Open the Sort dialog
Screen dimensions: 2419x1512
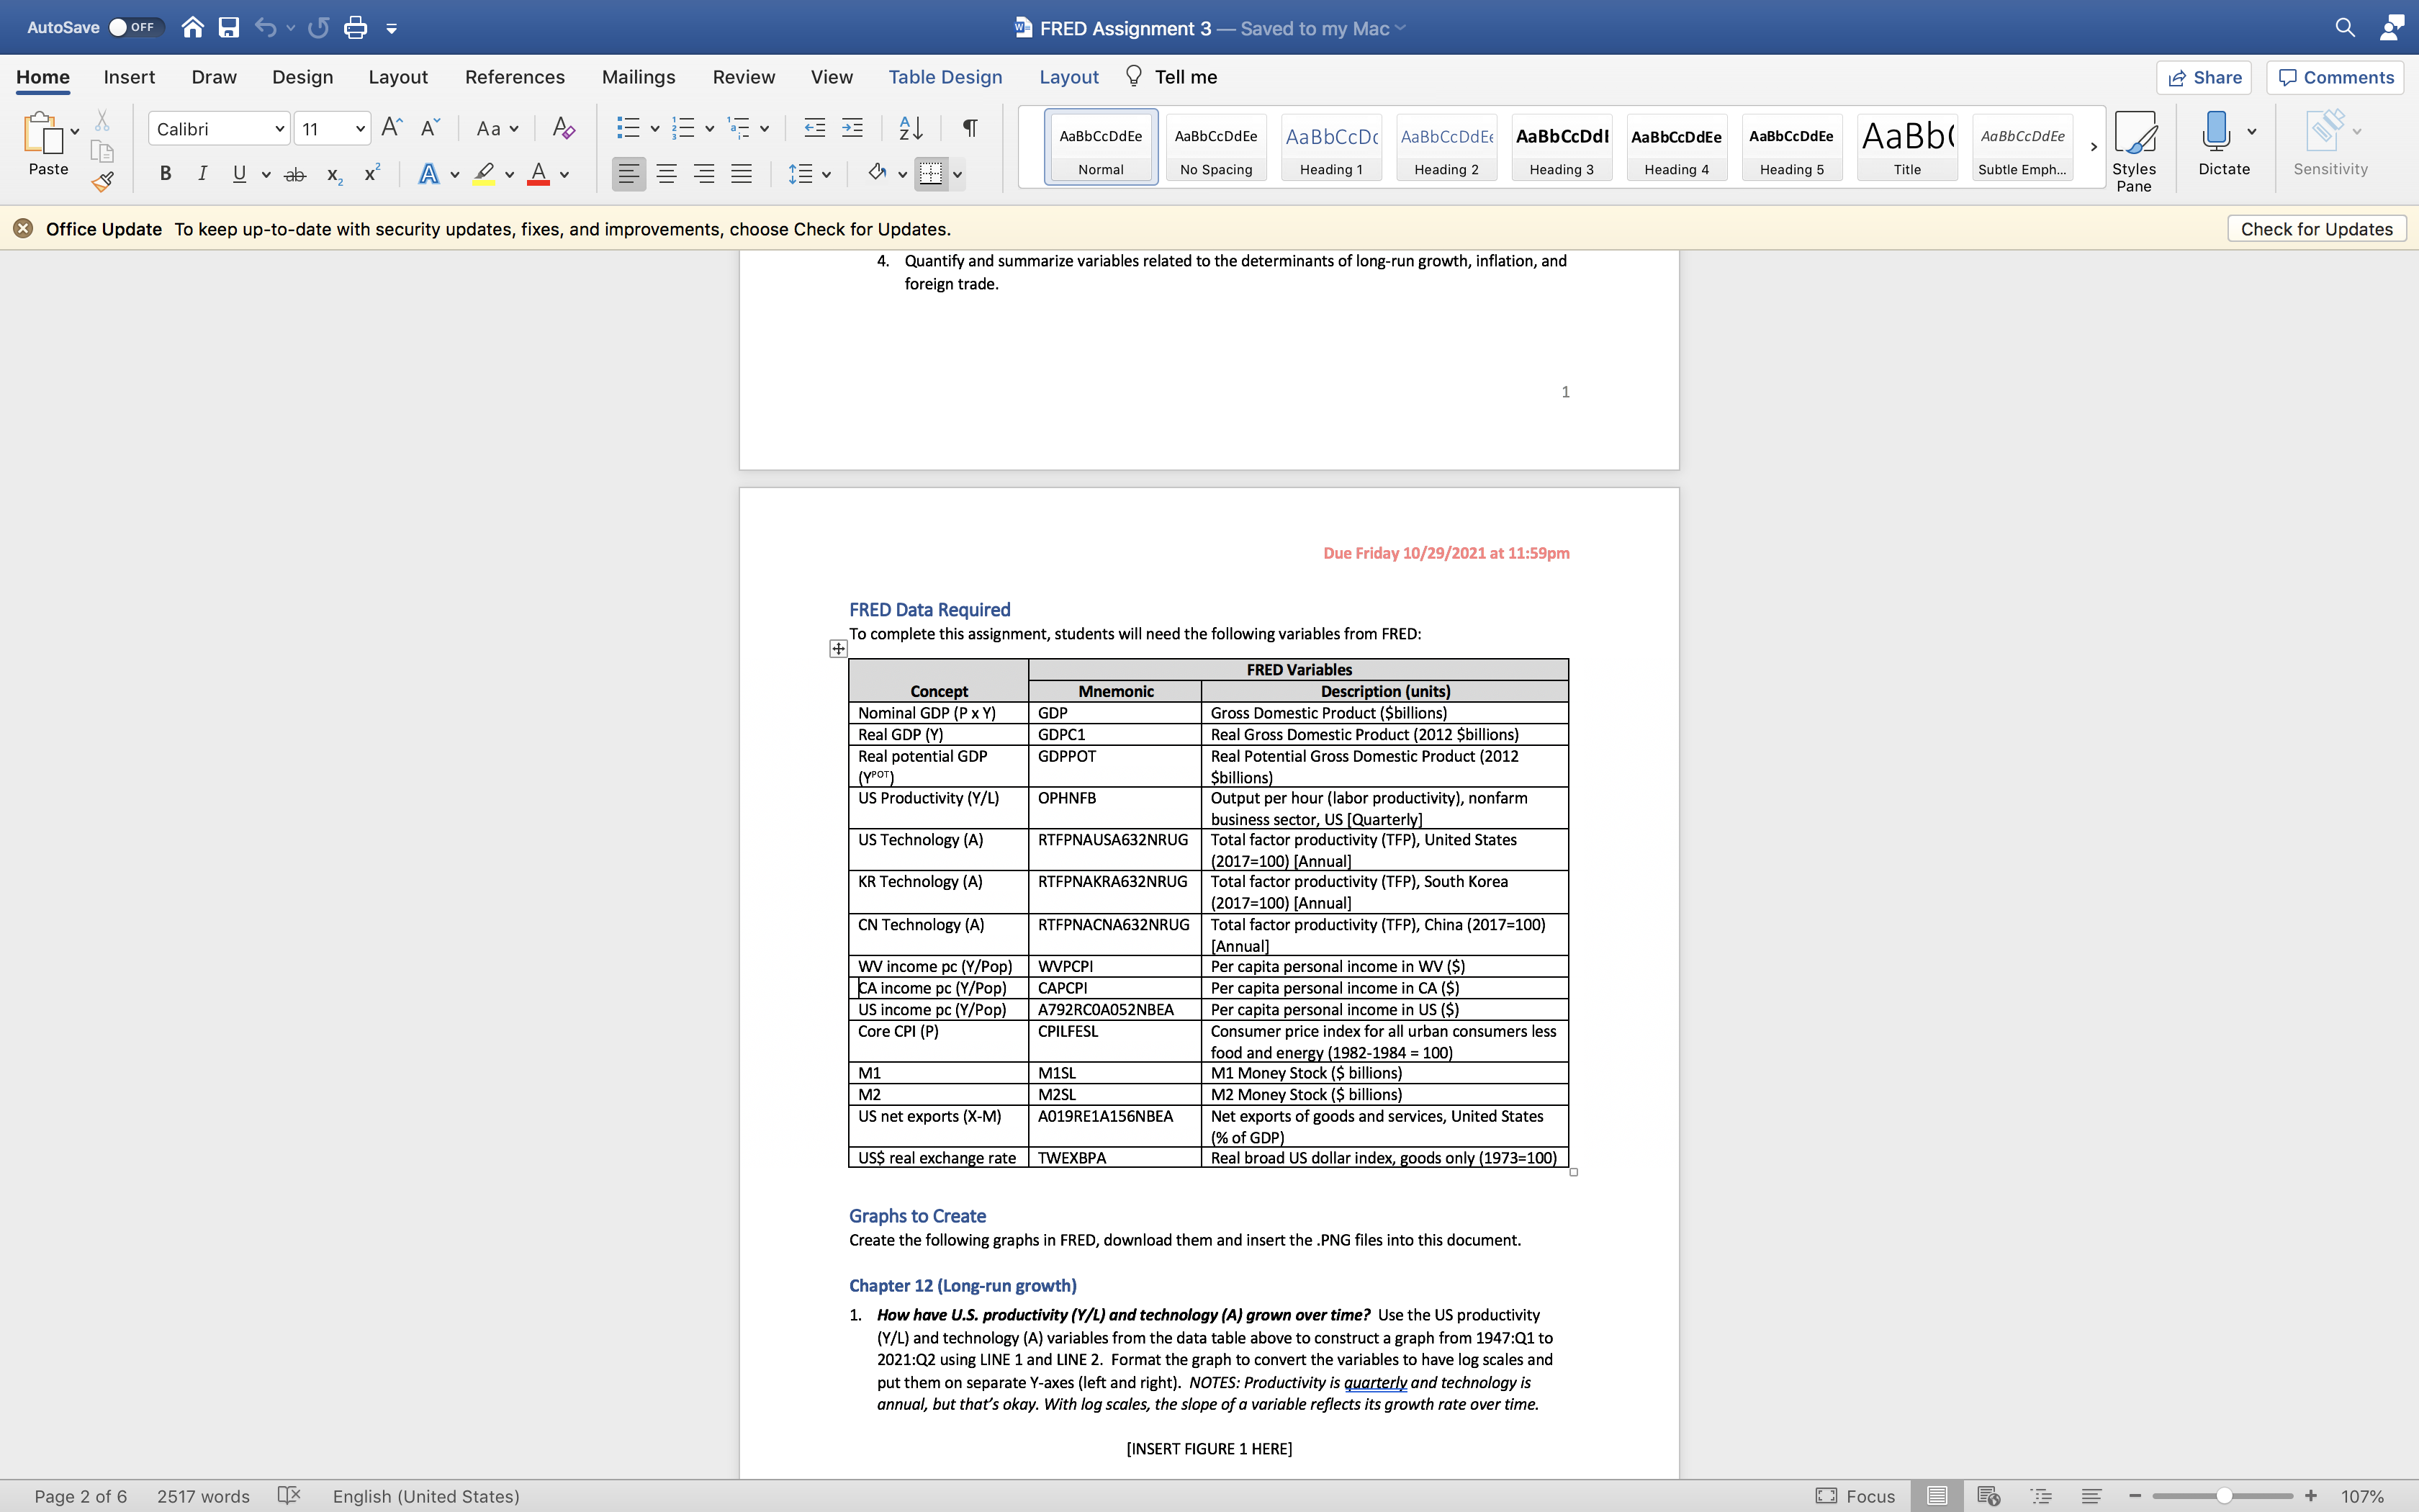pyautogui.click(x=908, y=128)
